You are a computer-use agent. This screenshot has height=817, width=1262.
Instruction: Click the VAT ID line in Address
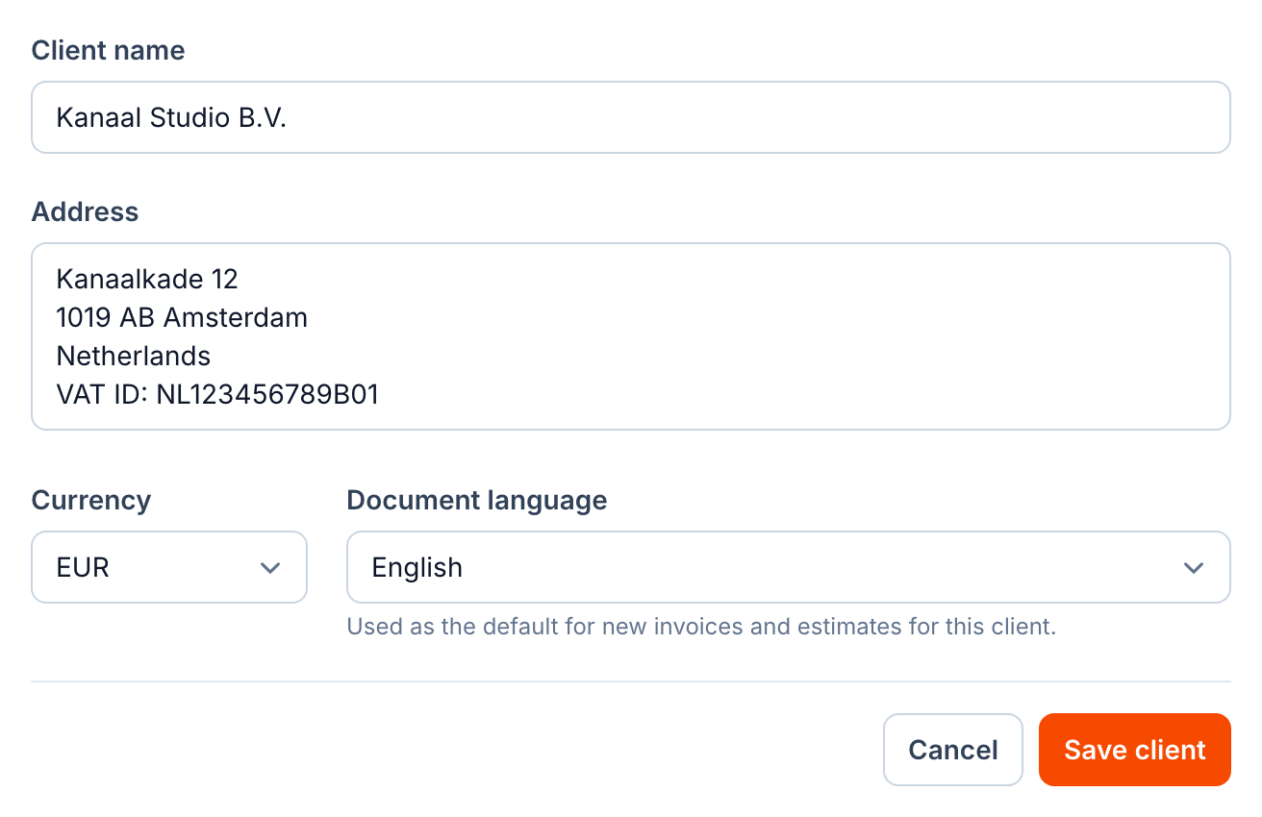217,394
